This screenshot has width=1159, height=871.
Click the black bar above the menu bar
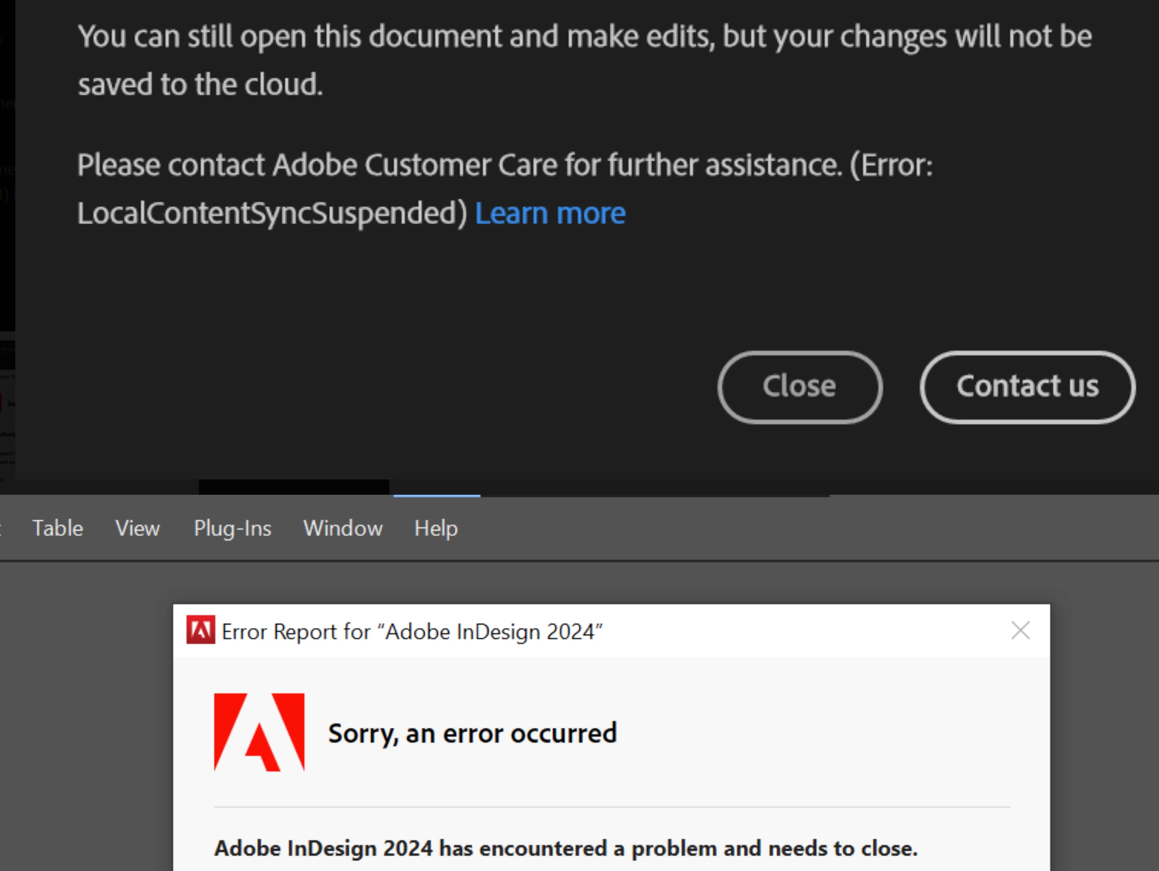[293, 487]
